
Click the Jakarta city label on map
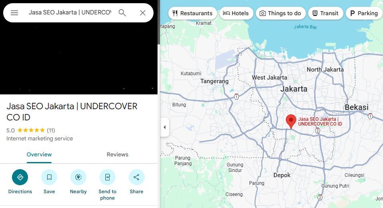coord(294,89)
